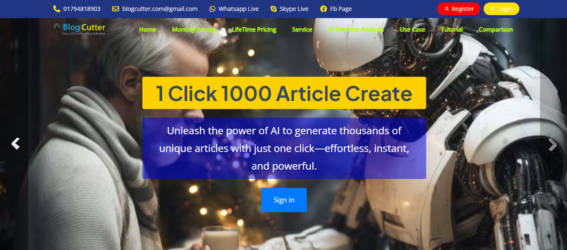This screenshot has height=250, width=567.
Task: Open the Service menu item
Action: (x=302, y=29)
